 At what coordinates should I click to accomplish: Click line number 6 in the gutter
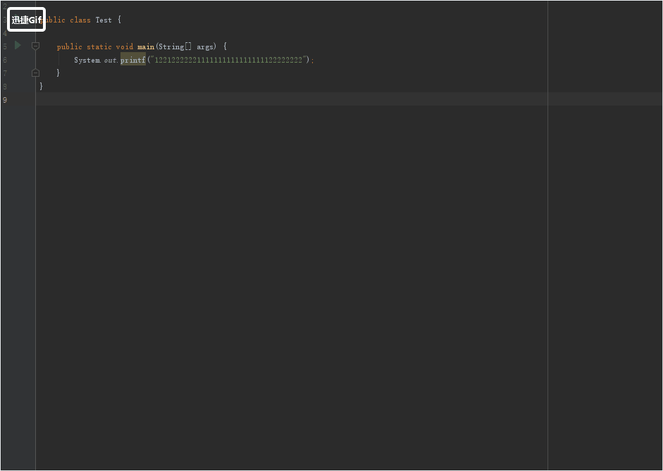5,60
